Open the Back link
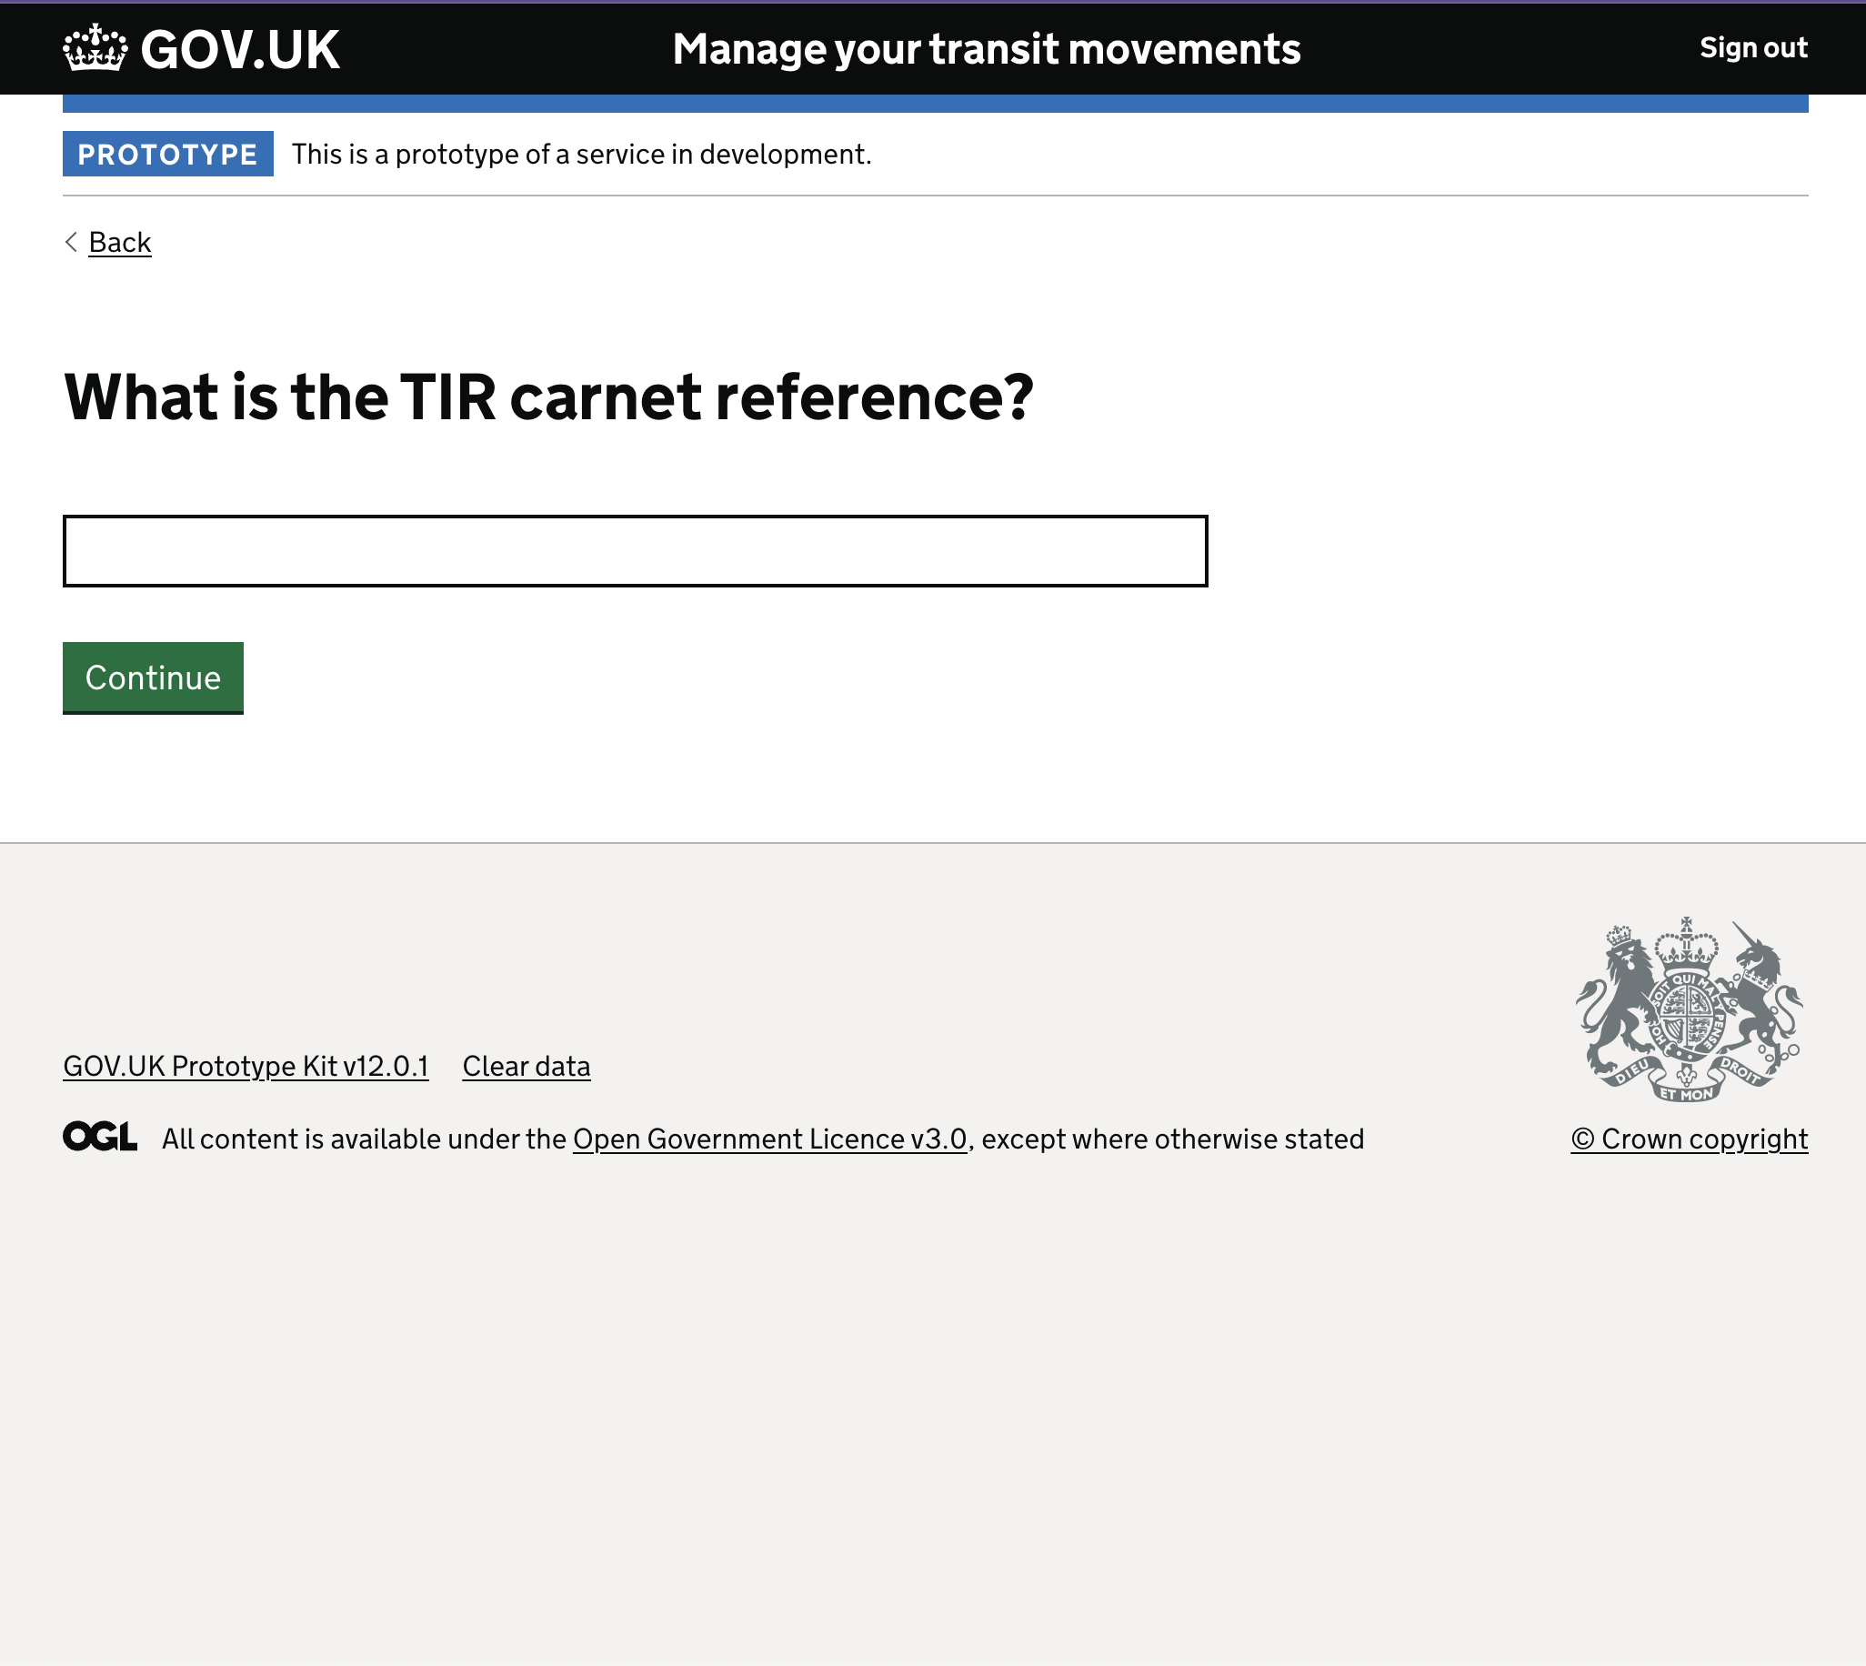Viewport: 1866px width, 1666px height. click(119, 242)
